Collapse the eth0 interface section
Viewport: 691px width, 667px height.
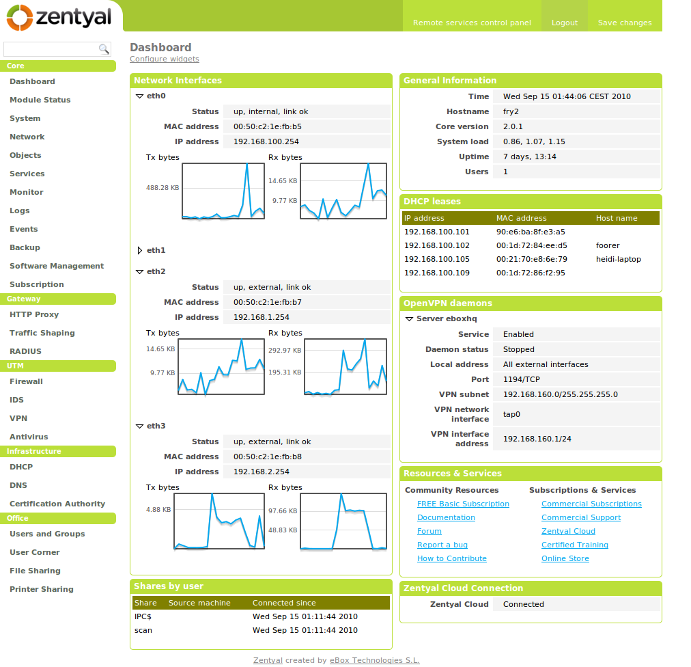coord(139,96)
